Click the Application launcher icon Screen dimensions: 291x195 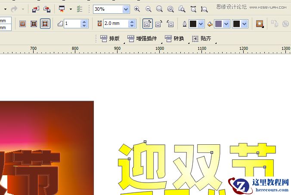click(62, 9)
